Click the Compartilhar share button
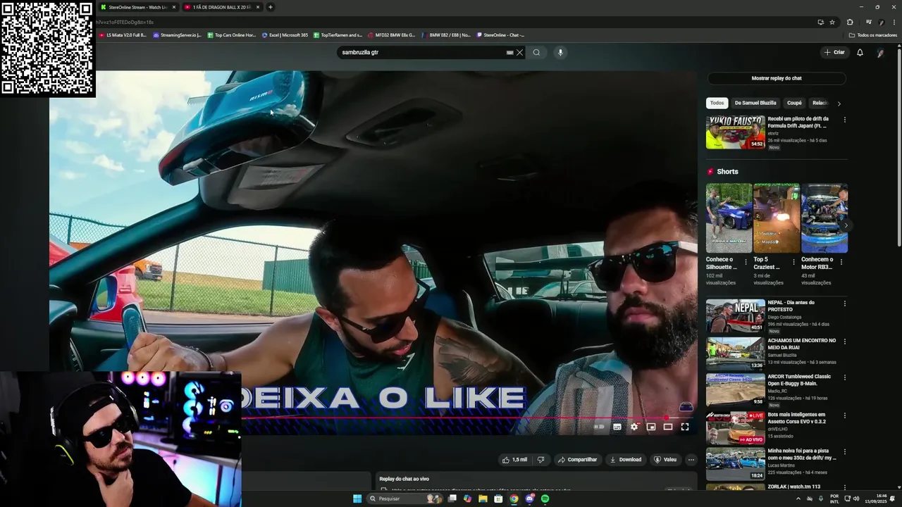Screen dimensions: 902x507 [577, 460]
